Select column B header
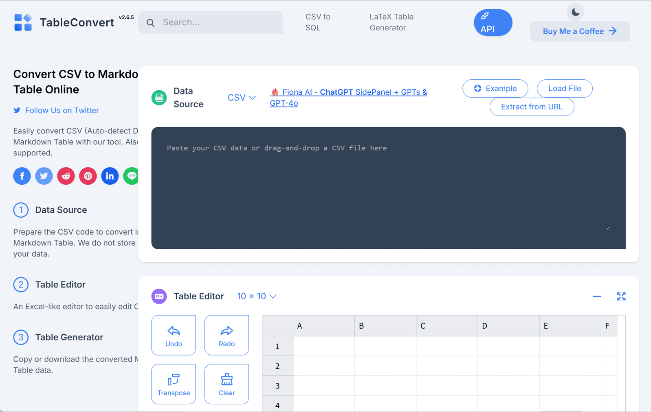 [385, 326]
